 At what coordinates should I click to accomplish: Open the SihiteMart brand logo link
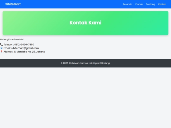[13, 4]
